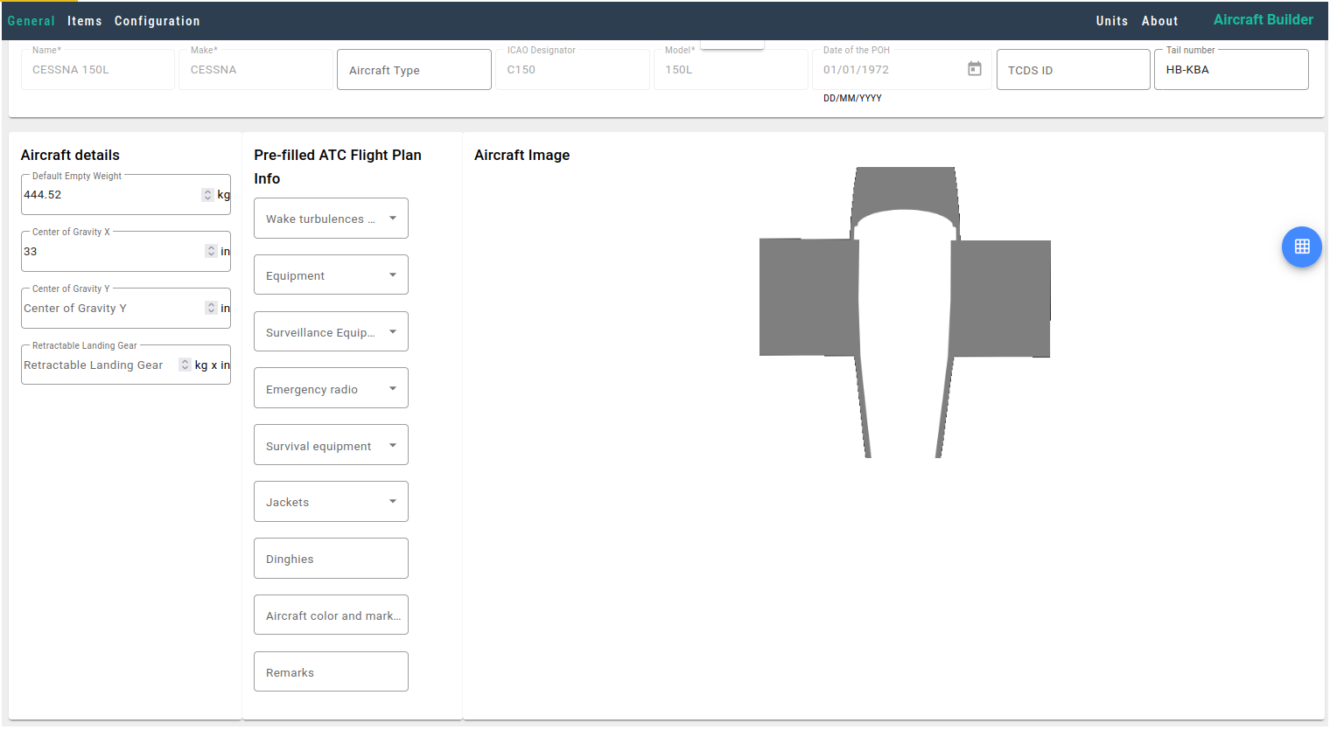Focus the Aircraft color and markings field
Screen dimensions: 1330x730
(x=331, y=615)
